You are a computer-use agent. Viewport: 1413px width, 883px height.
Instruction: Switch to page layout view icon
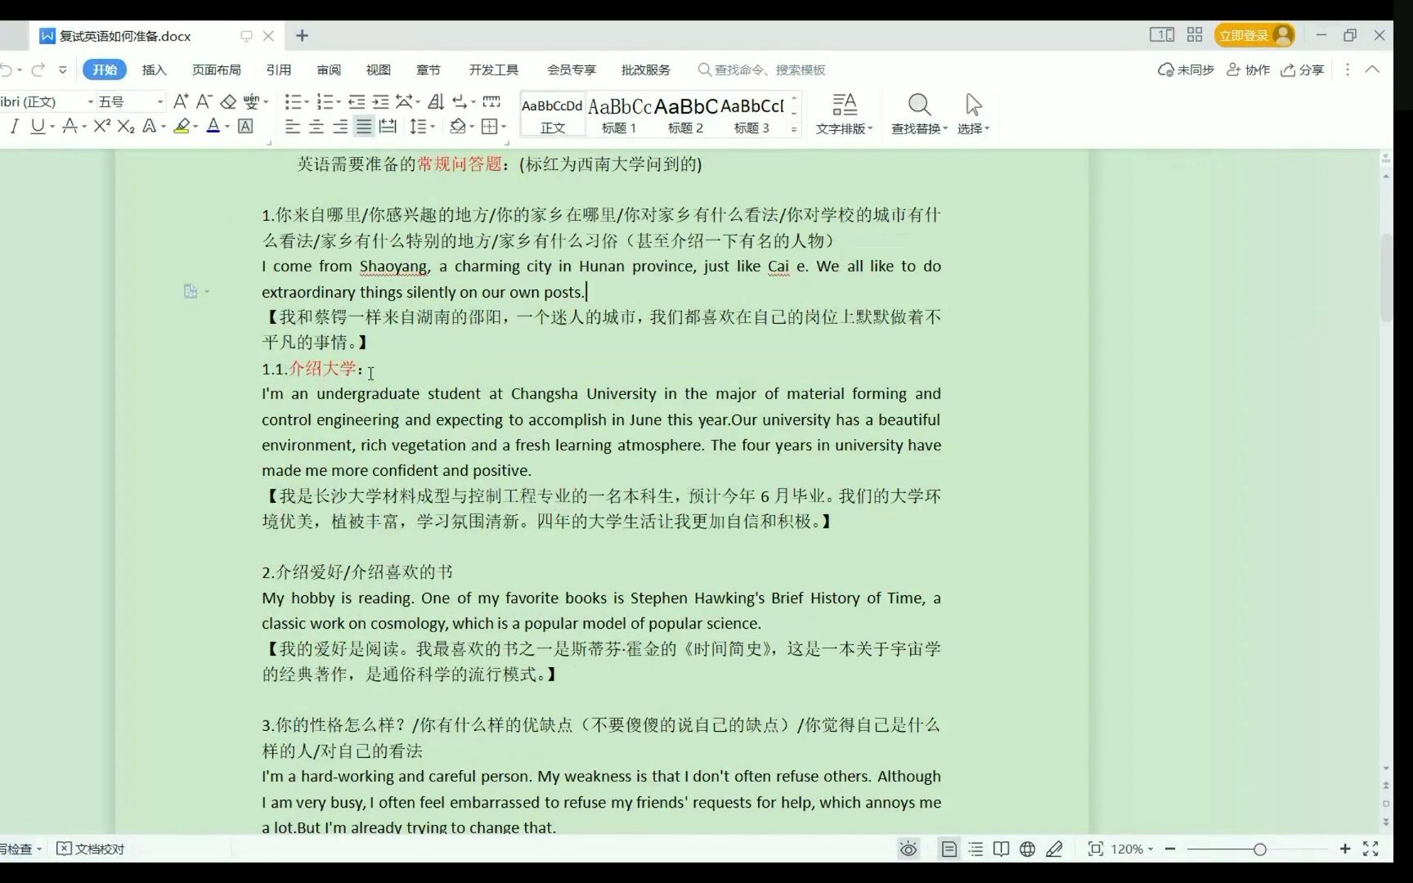(949, 849)
